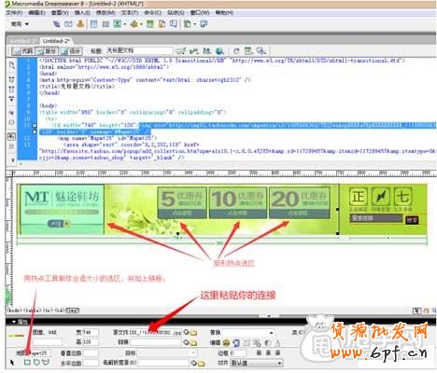The height and width of the screenshot is (373, 437).
Task: Click the Email Link envelope icon
Action: tap(68, 24)
